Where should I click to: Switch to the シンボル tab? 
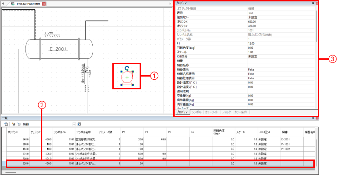click(x=196, y=112)
